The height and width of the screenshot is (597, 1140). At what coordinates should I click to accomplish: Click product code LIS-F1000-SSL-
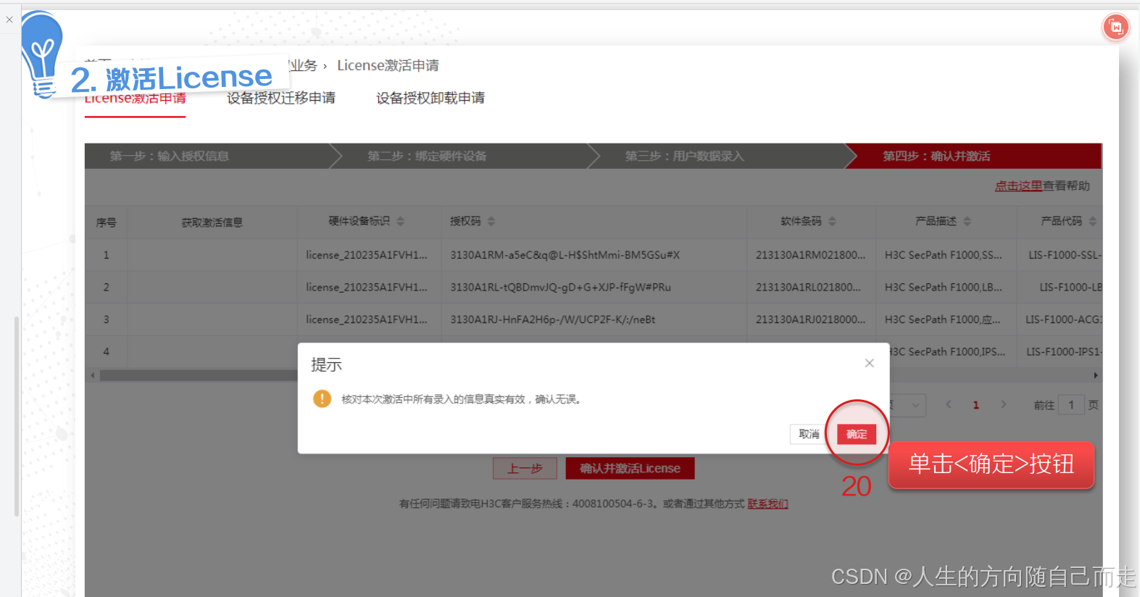[1065, 255]
